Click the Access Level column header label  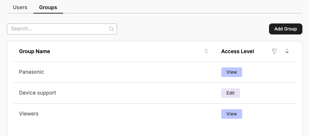pyautogui.click(x=237, y=51)
